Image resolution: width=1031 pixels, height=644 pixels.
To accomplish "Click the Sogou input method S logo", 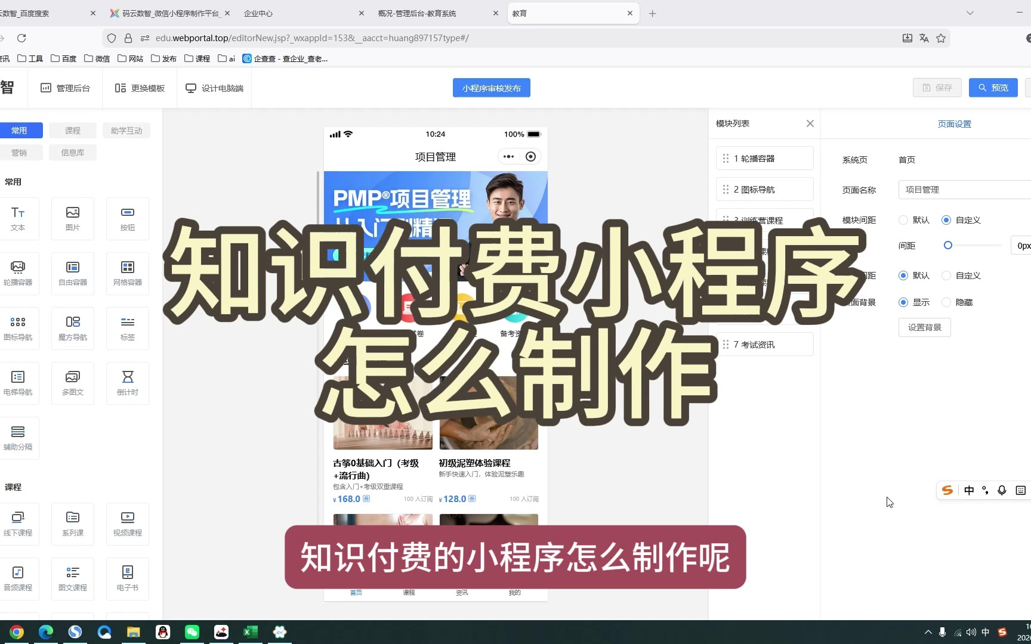I will (947, 490).
